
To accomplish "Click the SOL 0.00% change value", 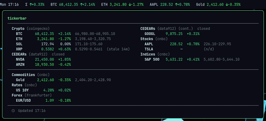I will pyautogui.click(x=65, y=44).
